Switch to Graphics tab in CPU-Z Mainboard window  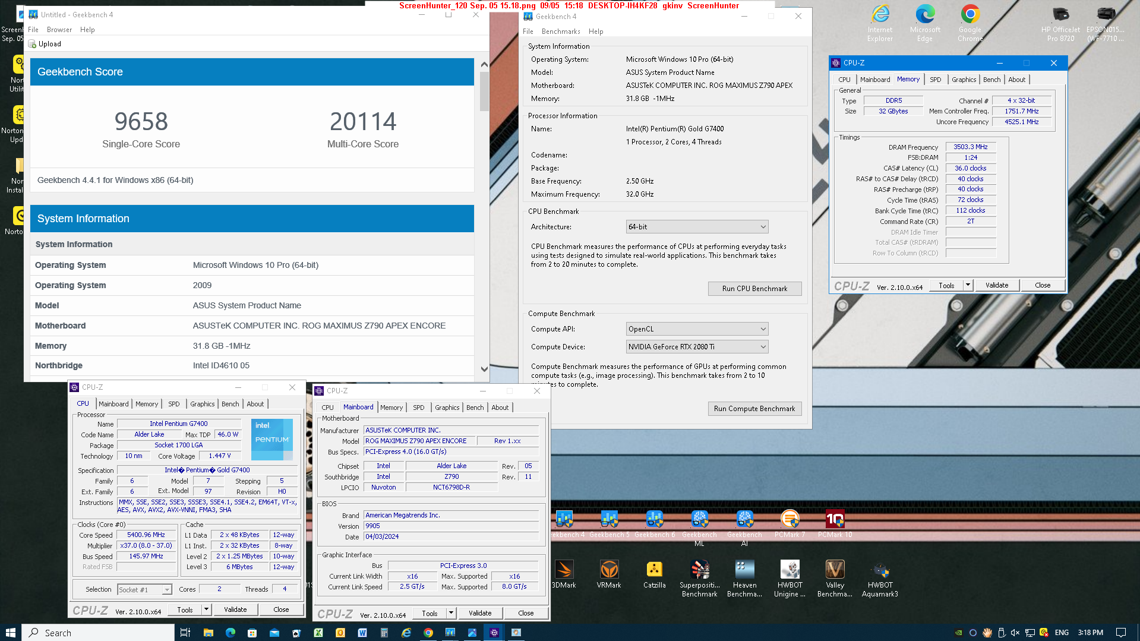coord(447,408)
